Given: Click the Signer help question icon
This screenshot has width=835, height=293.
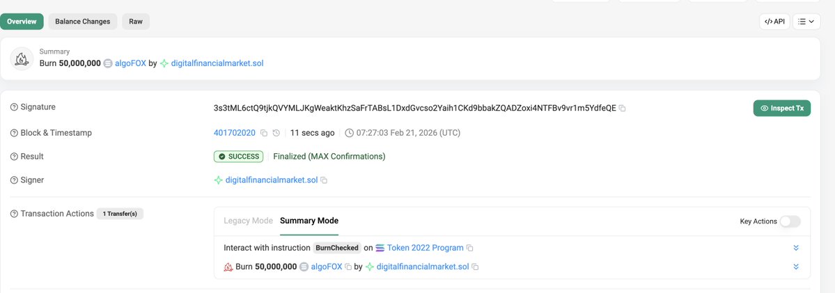Looking at the screenshot, I should [15, 180].
